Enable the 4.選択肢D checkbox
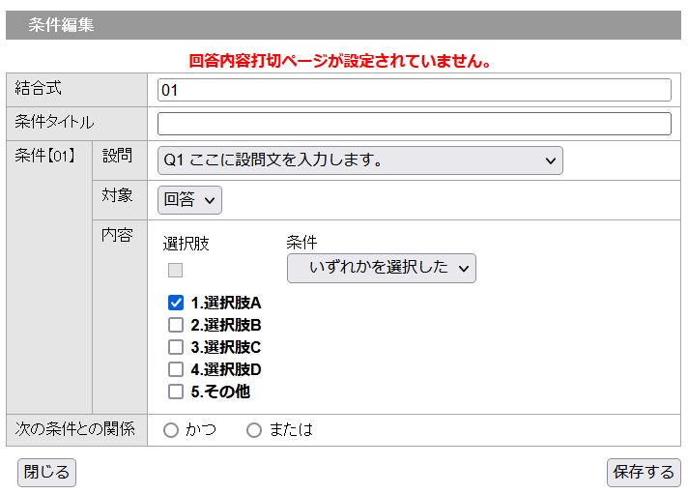This screenshot has width=688, height=494. pos(176,369)
